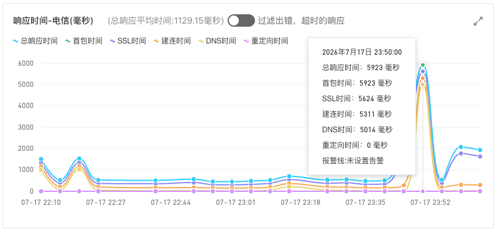Click the x-axis label 07-17 23:01
The width and height of the screenshot is (495, 231).
click(x=236, y=202)
